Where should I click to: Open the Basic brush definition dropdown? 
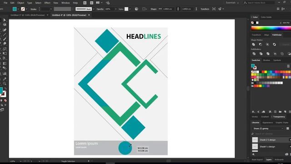click(94, 9)
